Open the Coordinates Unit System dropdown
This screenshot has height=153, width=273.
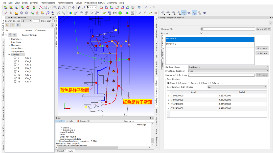coord(237,87)
